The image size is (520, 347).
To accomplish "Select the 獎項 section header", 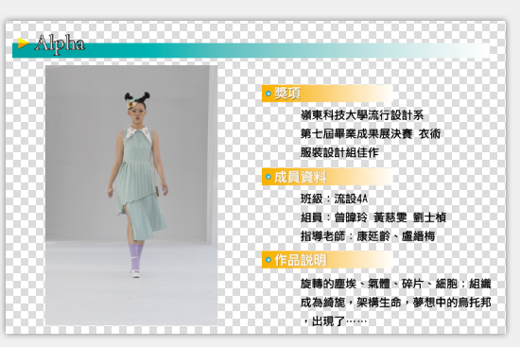I will [327, 94].
